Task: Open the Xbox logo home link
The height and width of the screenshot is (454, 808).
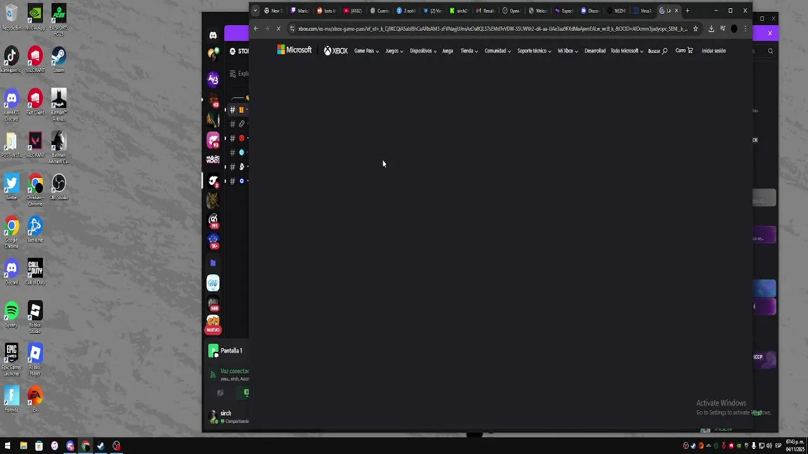Action: (x=336, y=50)
